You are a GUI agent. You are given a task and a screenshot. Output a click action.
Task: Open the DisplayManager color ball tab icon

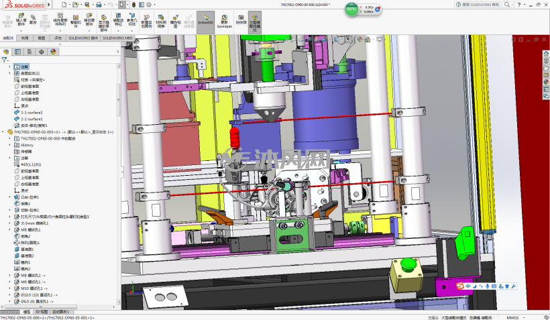click(53, 52)
